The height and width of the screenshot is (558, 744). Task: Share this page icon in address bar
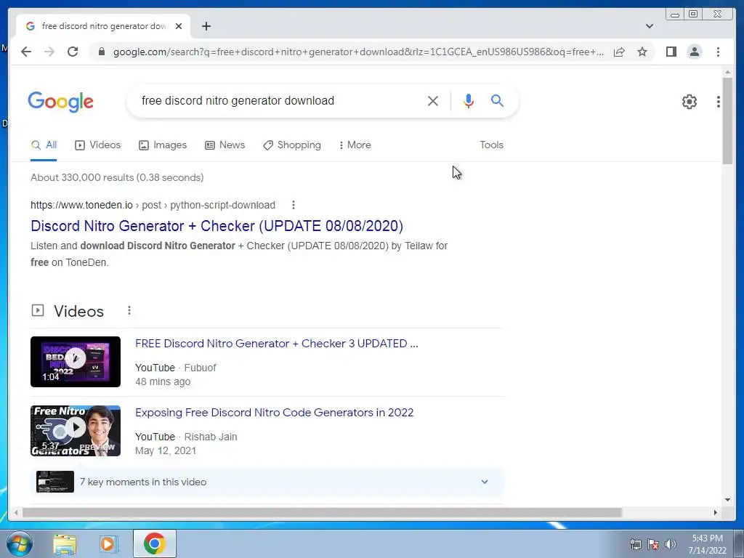coord(619,52)
